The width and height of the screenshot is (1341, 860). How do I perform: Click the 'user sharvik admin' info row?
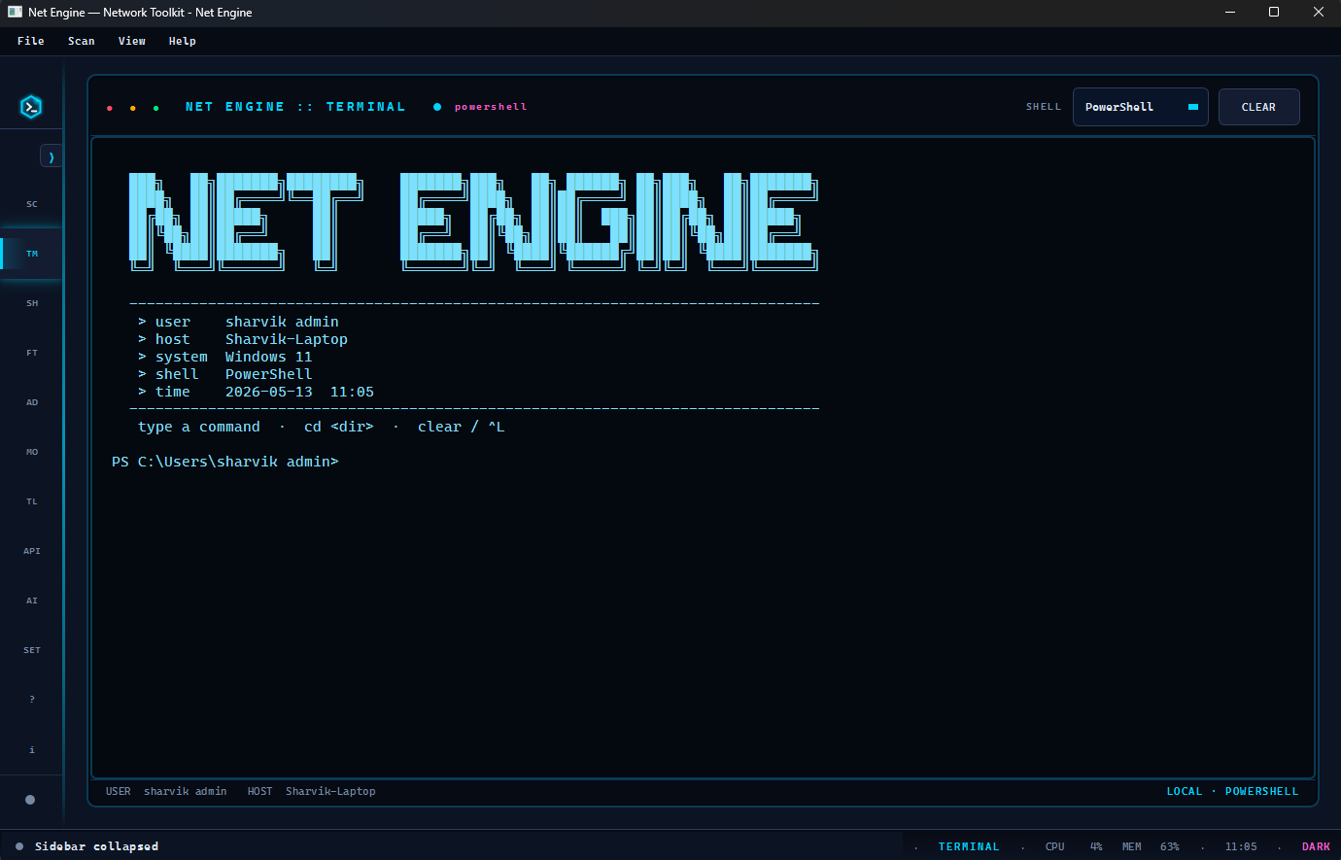(238, 322)
